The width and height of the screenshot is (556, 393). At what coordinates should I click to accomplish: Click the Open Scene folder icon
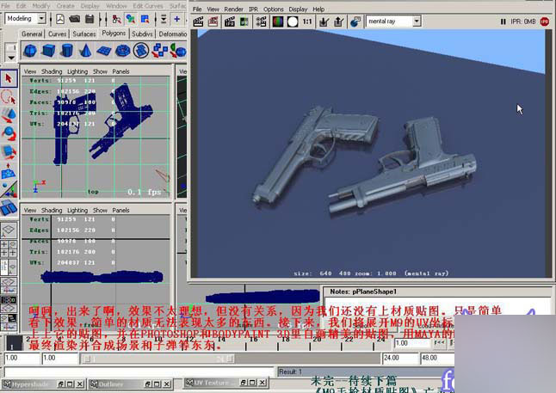(75, 19)
